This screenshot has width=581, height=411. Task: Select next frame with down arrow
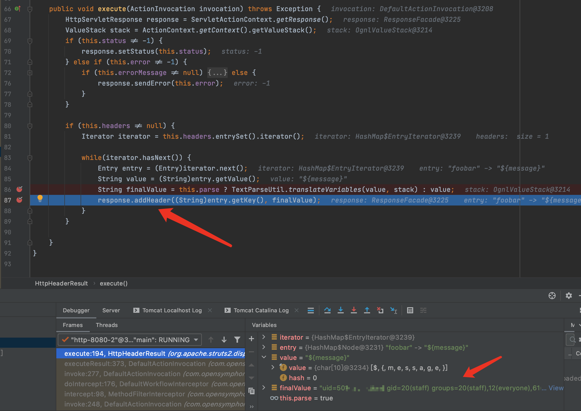224,340
